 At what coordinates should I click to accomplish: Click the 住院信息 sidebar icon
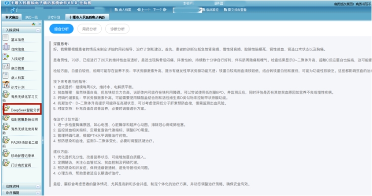(6, 47)
